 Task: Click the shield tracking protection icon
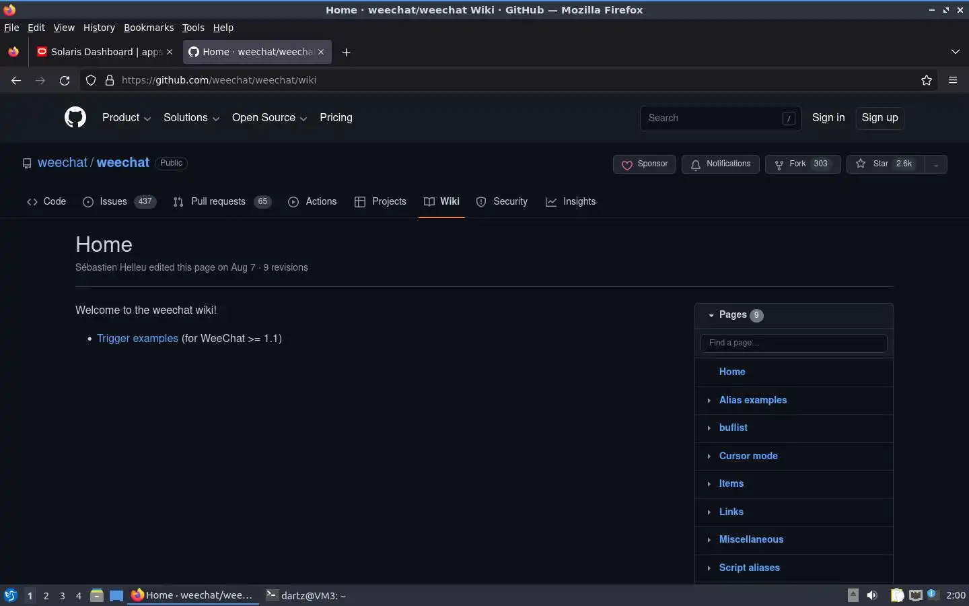(91, 80)
